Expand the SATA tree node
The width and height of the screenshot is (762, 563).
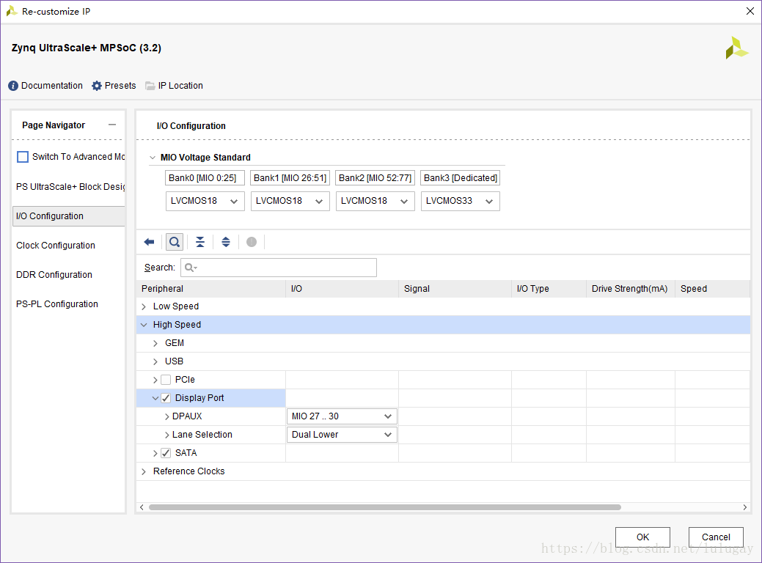tap(155, 453)
